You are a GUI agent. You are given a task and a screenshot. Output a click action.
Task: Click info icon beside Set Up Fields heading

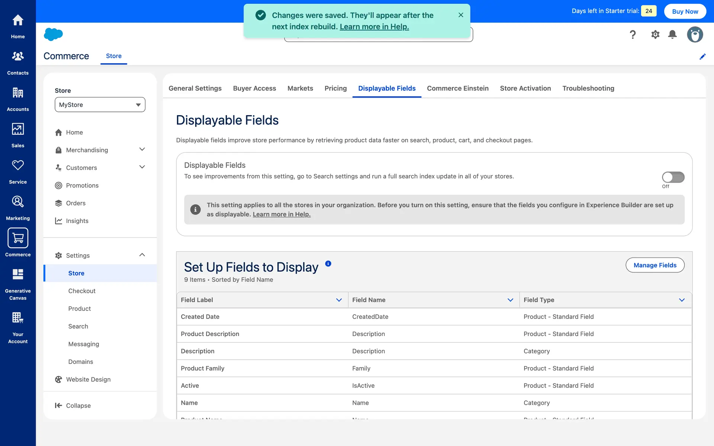328,264
